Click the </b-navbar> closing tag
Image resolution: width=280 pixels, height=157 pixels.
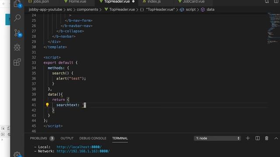coord(64,37)
